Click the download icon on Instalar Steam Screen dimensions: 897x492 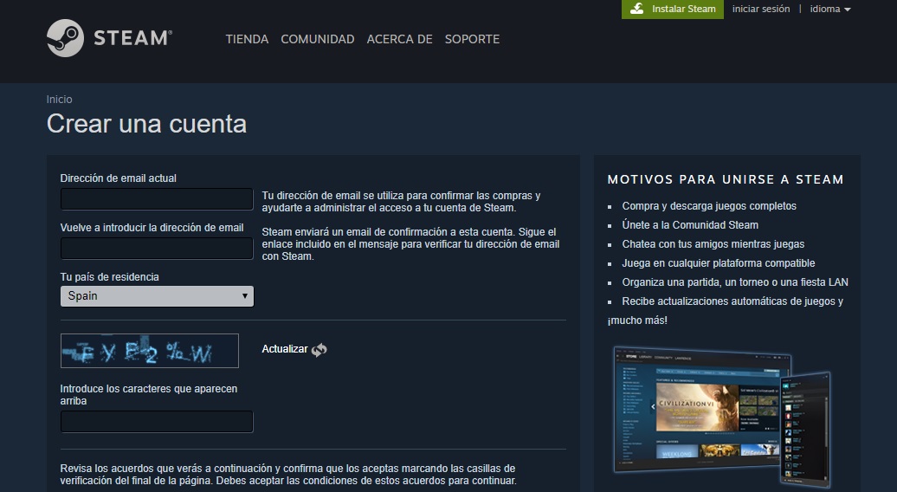[x=636, y=9]
